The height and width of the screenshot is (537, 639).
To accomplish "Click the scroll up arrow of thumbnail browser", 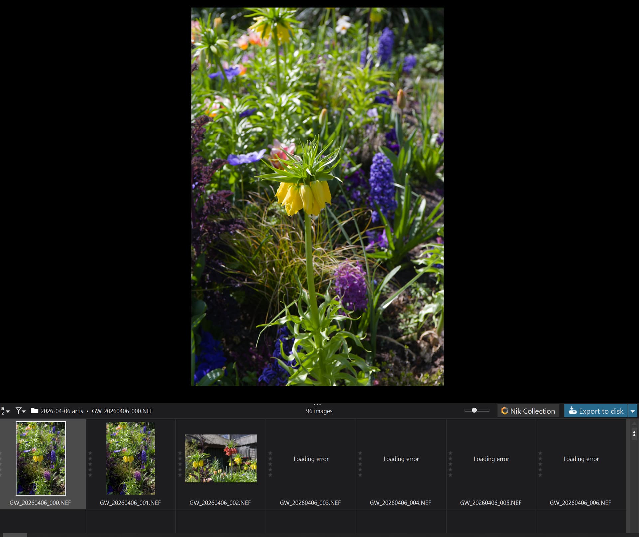I will (634, 424).
